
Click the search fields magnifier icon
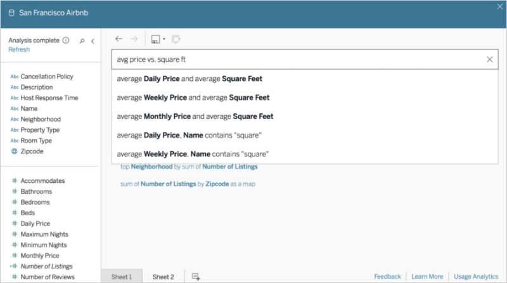tap(82, 41)
